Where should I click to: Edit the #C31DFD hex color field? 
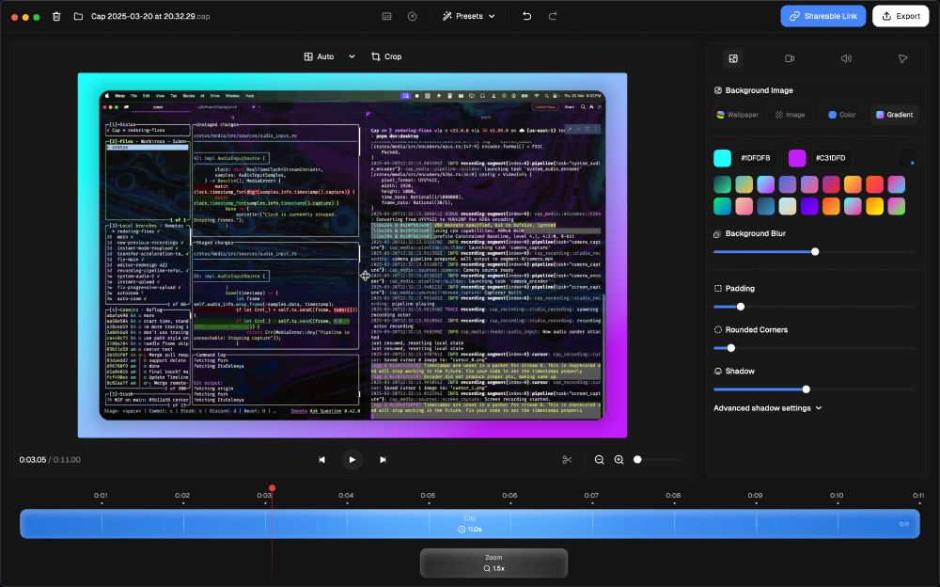click(830, 158)
